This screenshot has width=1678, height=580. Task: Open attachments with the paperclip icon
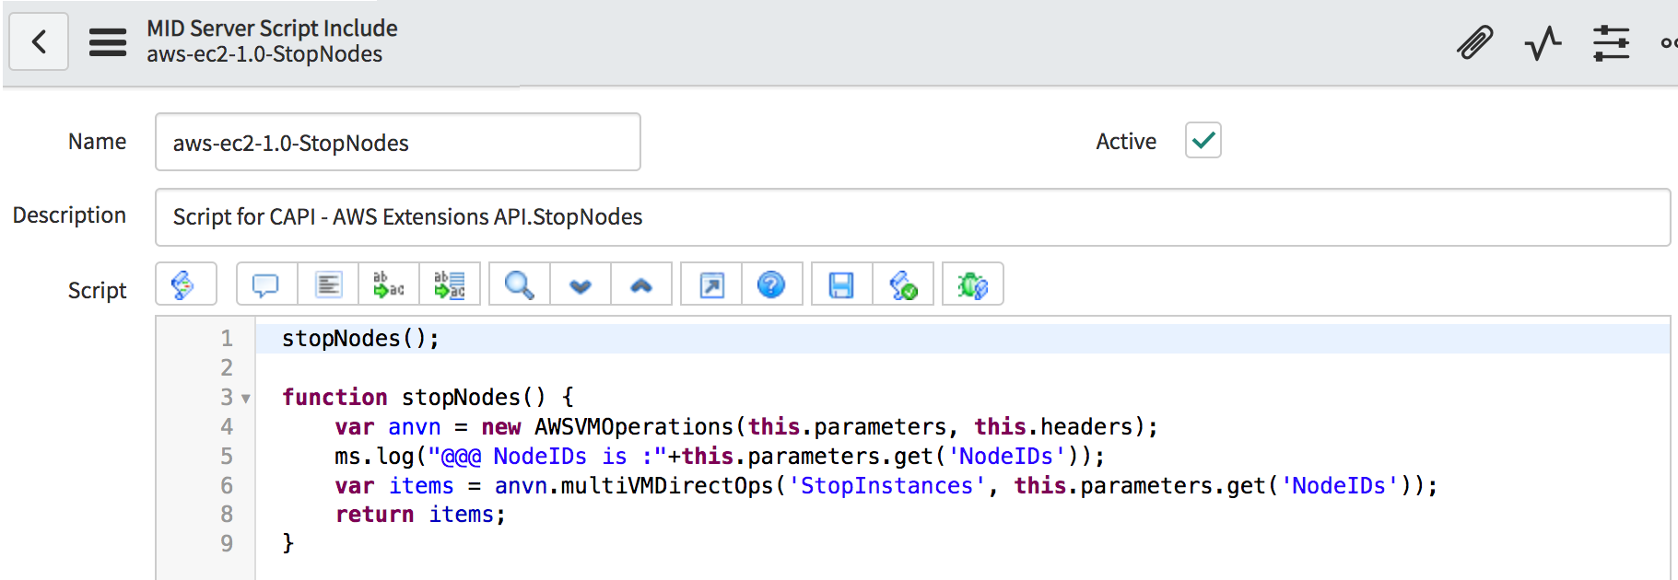tap(1474, 42)
